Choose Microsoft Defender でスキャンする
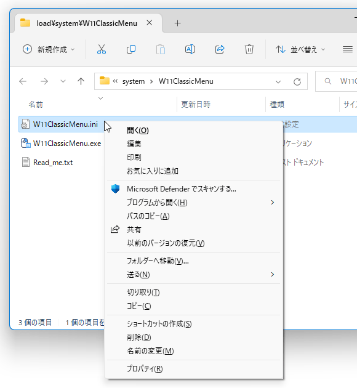This screenshot has height=388, width=357. point(193,189)
